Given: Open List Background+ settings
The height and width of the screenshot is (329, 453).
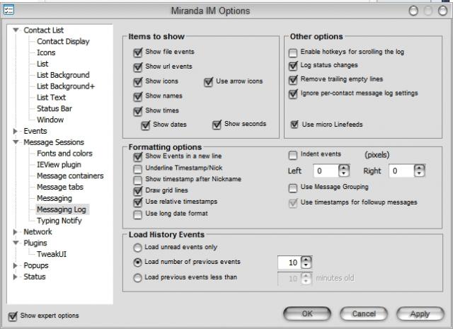Looking at the screenshot, I should pyautogui.click(x=66, y=86).
